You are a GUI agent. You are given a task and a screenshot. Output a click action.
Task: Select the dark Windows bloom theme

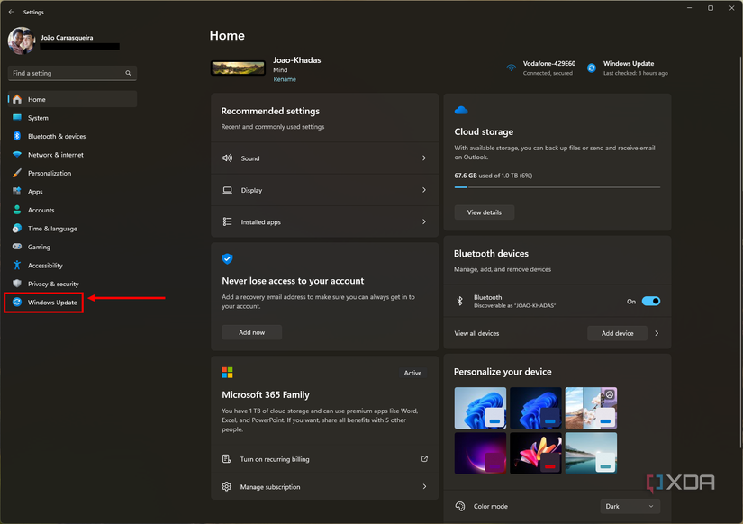pyautogui.click(x=536, y=408)
